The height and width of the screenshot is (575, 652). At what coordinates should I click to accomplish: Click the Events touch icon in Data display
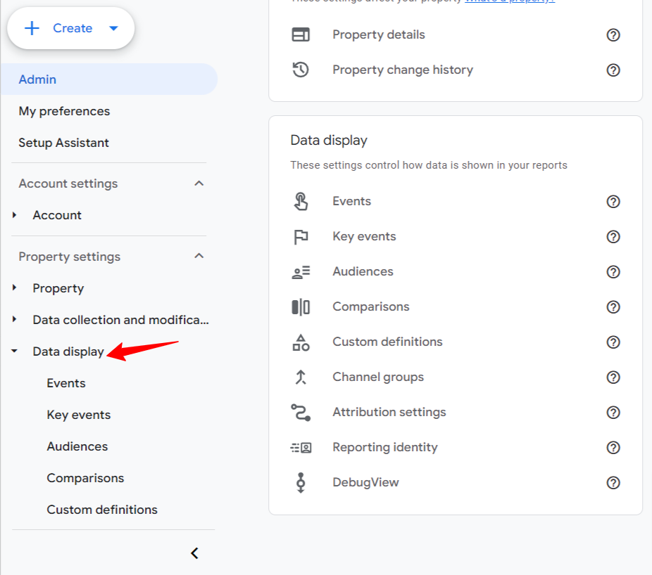coord(301,201)
